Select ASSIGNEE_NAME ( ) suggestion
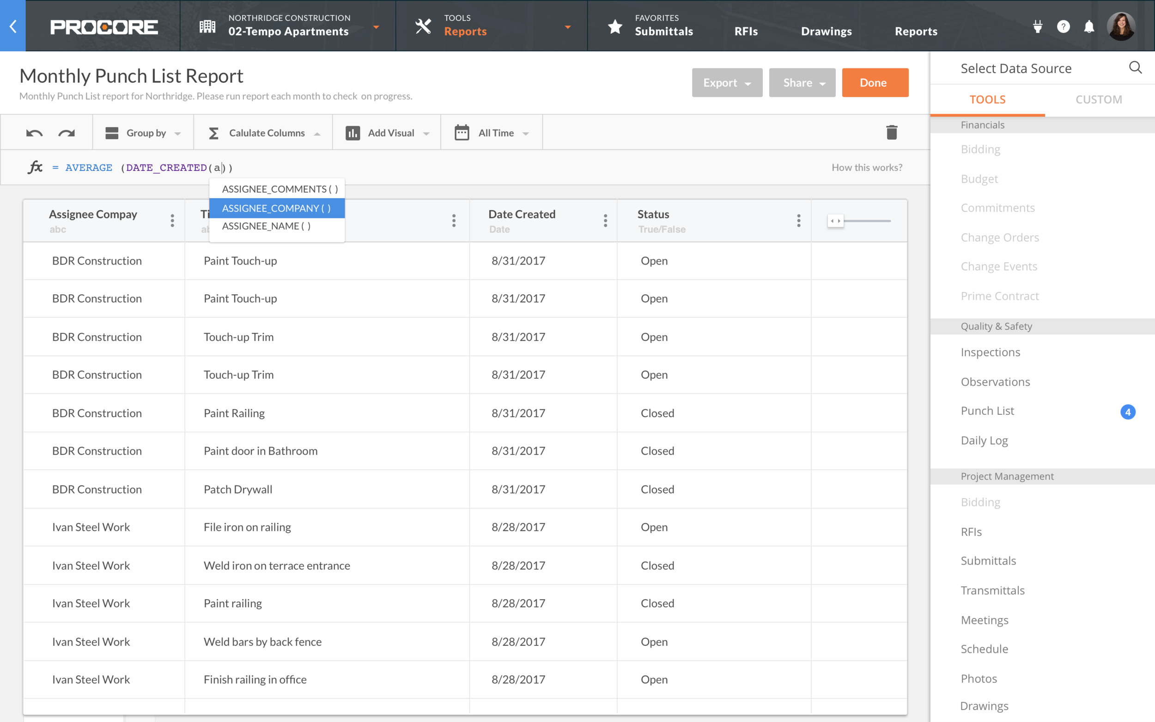 click(277, 226)
